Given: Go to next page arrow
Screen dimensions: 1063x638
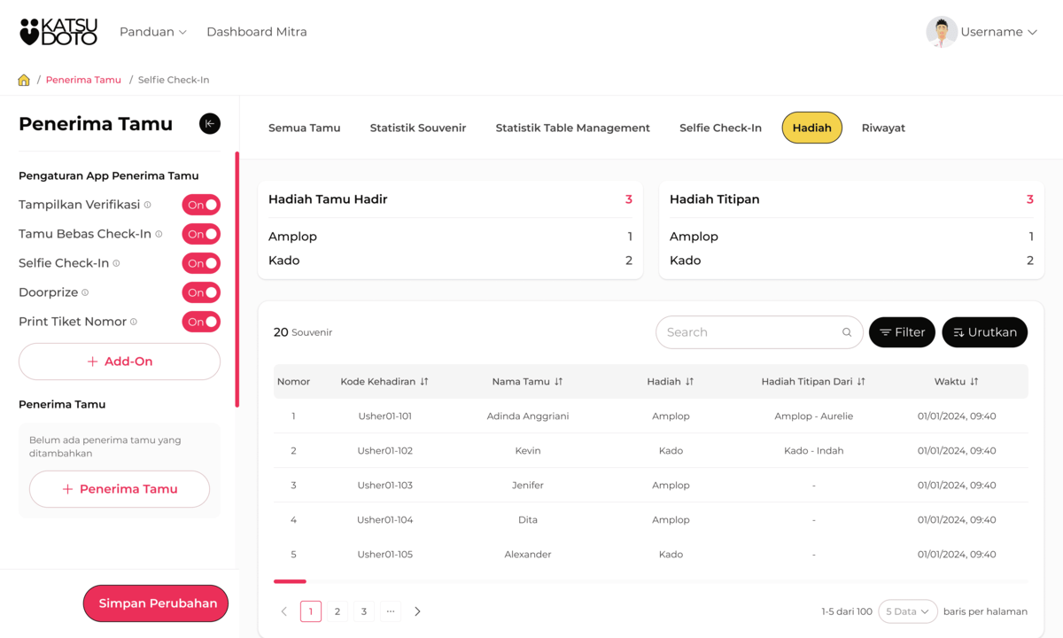Looking at the screenshot, I should coord(417,611).
